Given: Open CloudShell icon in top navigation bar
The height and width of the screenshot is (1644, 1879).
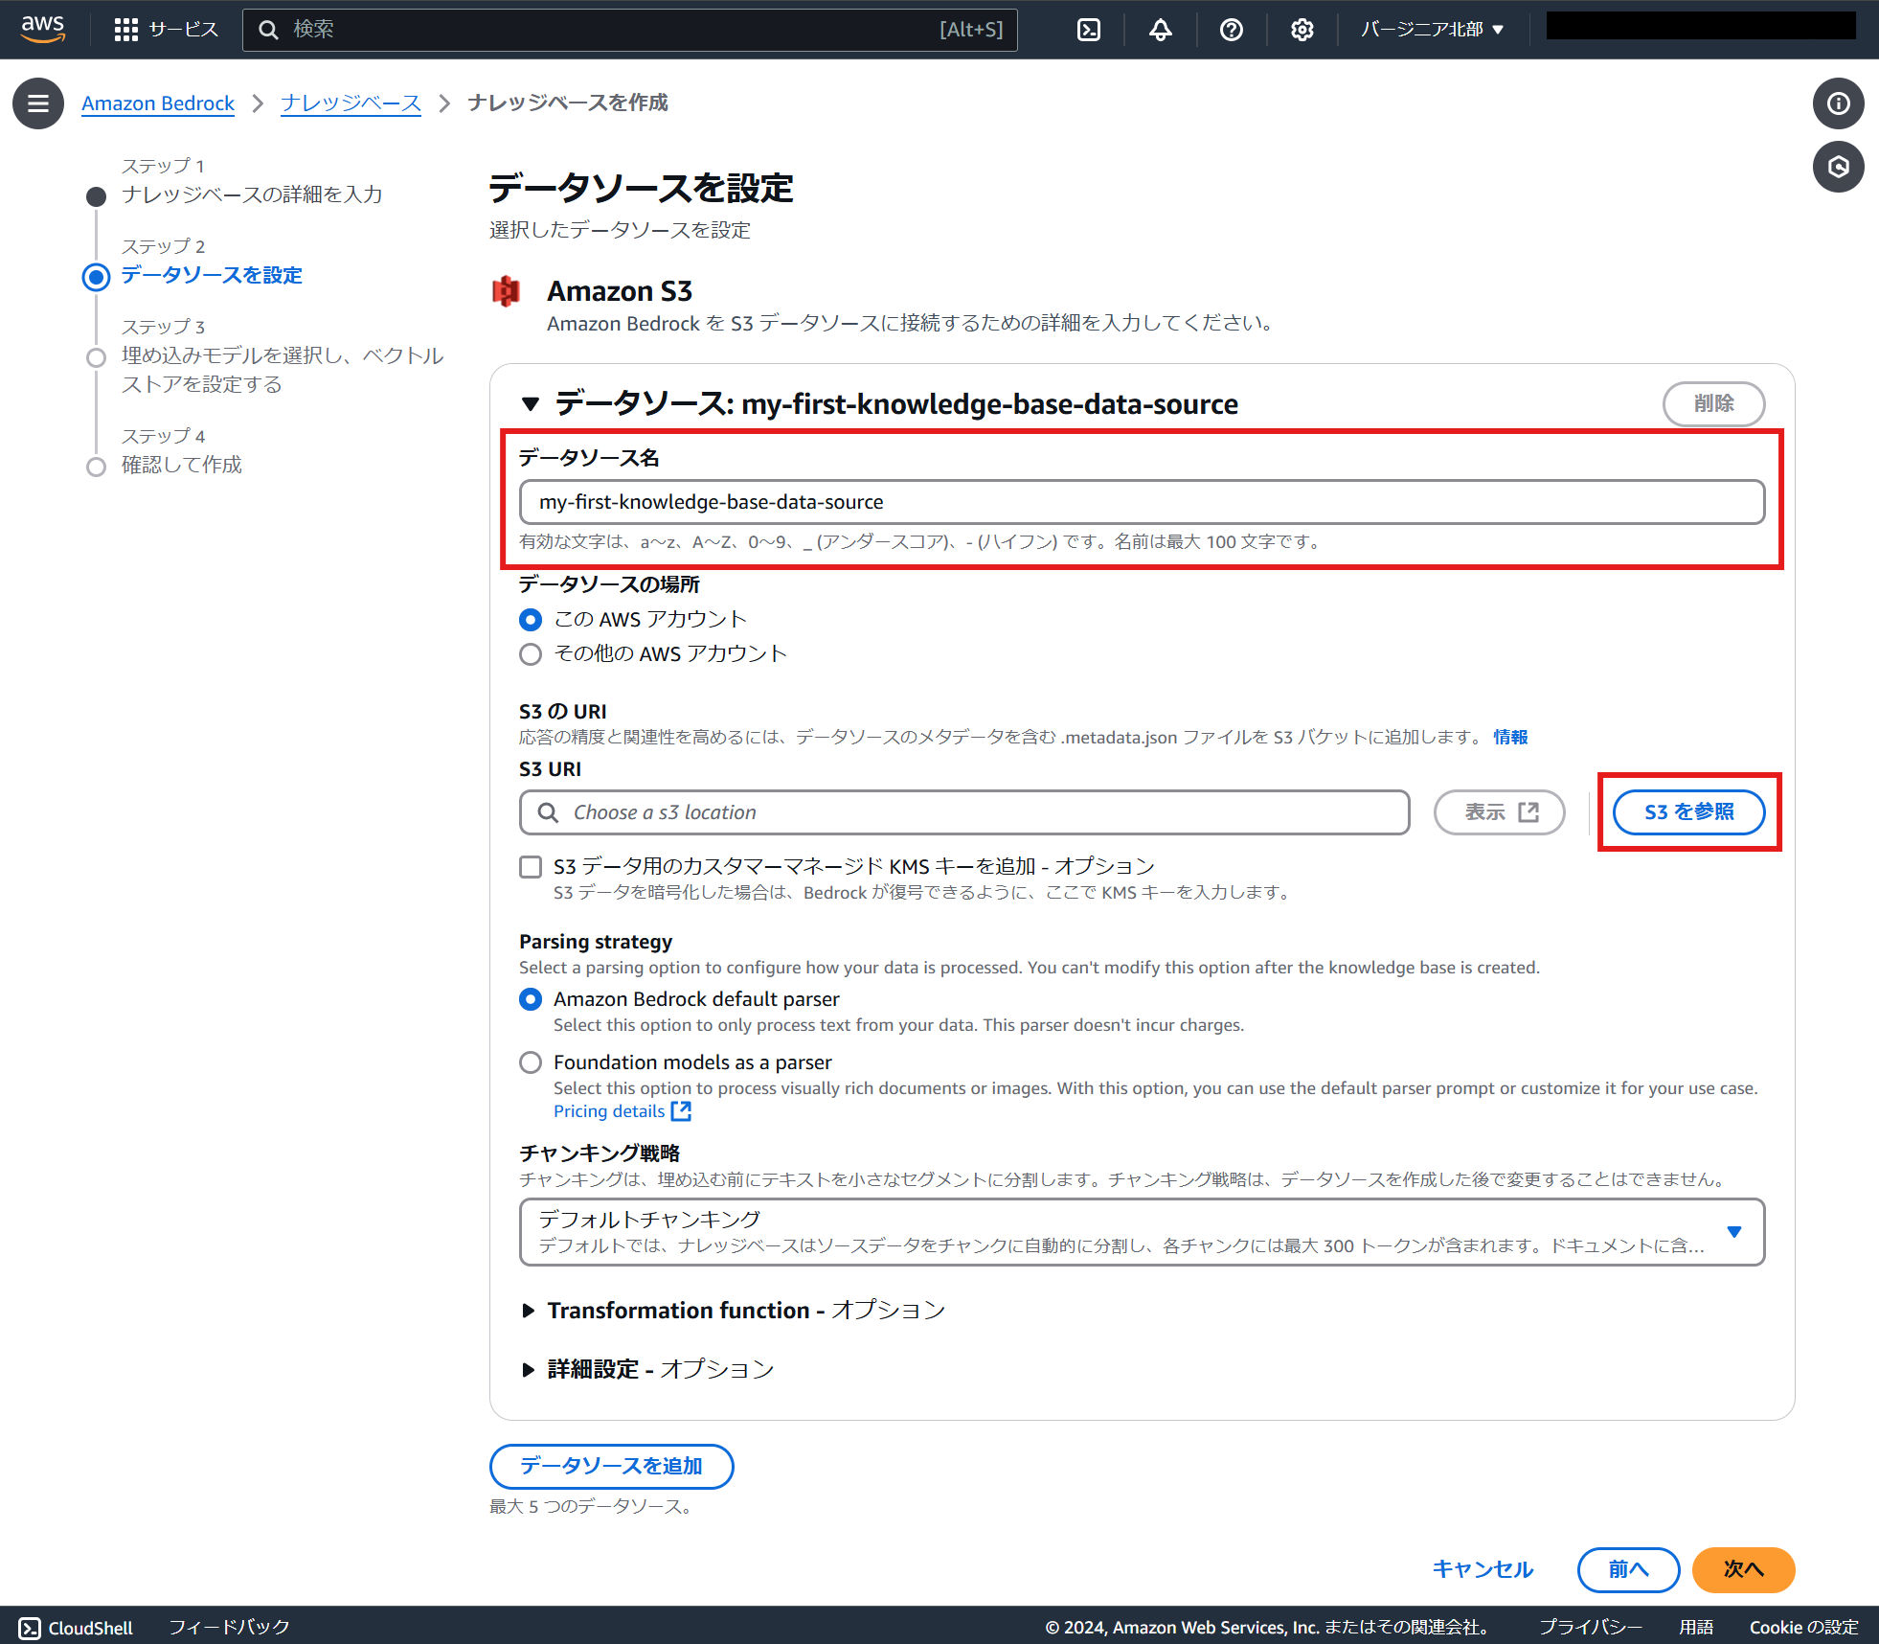Looking at the screenshot, I should pos(1089,30).
